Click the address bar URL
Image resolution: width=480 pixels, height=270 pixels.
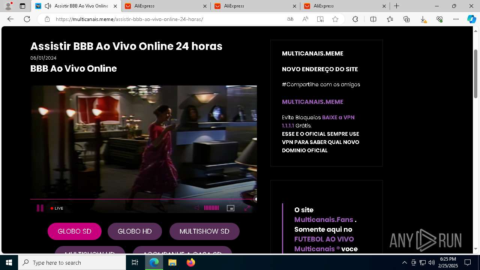[x=129, y=19]
